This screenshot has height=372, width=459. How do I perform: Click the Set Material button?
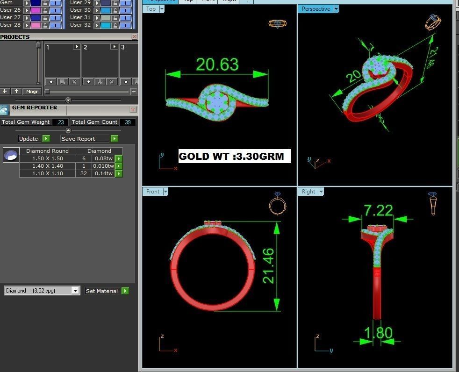coord(101,291)
